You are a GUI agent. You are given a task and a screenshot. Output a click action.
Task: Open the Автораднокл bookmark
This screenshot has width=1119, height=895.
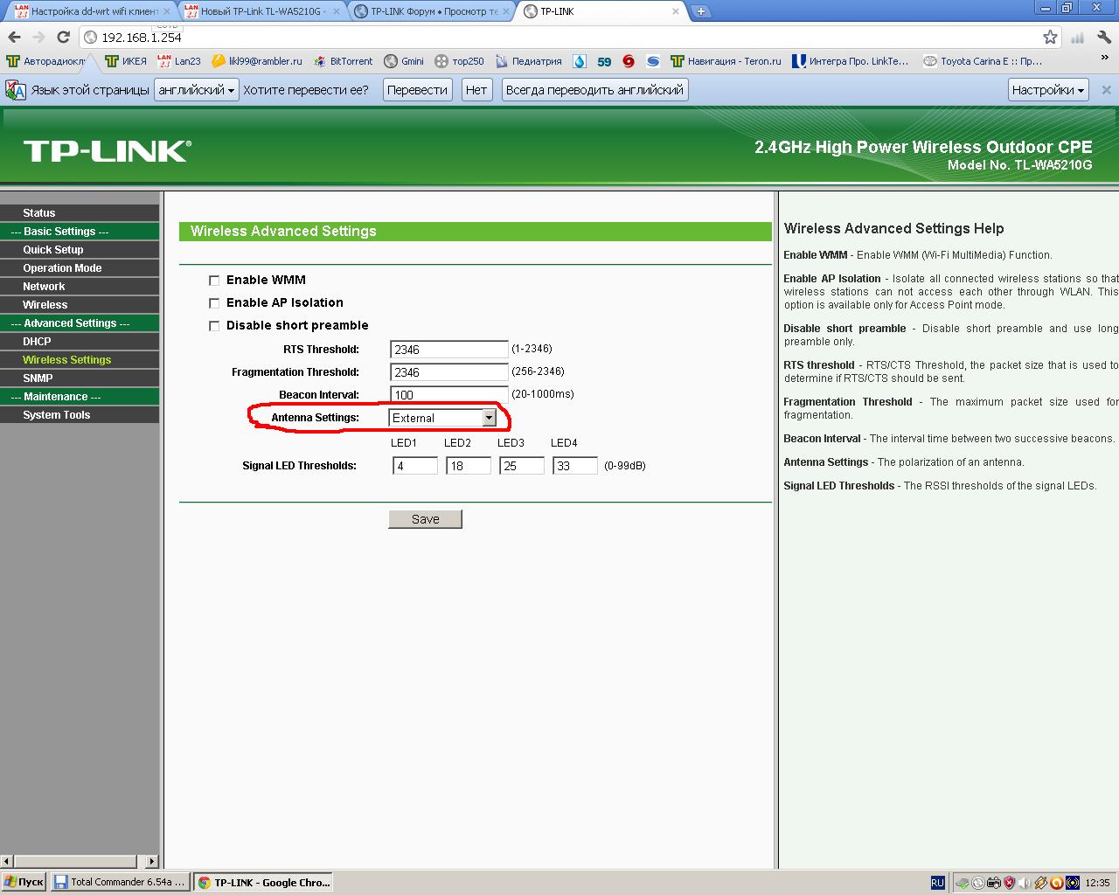tap(46, 61)
